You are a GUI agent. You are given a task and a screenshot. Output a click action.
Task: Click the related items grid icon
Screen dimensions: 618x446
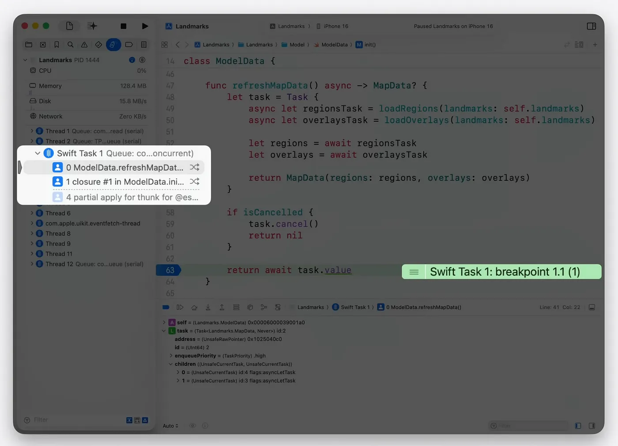point(165,45)
